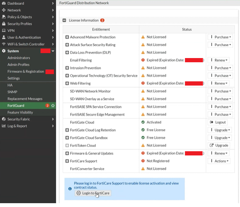Click the Log & Report chart icon

point(4,126)
